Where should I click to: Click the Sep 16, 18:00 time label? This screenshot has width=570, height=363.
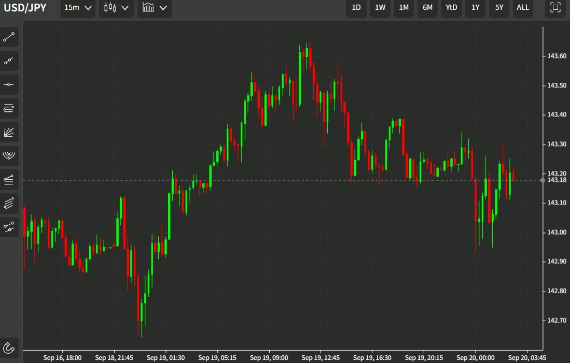tap(62, 358)
